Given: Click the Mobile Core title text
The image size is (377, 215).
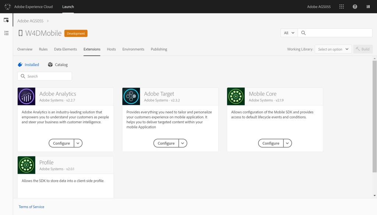Looking at the screenshot, I should pos(263,94).
